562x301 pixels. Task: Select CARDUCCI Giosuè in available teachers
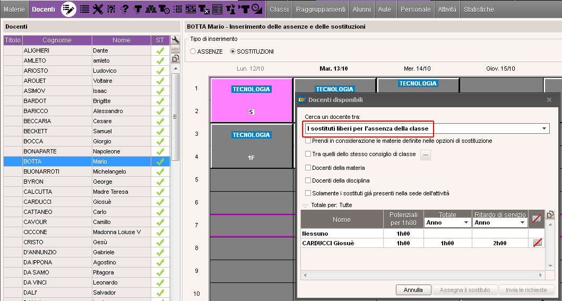[422, 243]
